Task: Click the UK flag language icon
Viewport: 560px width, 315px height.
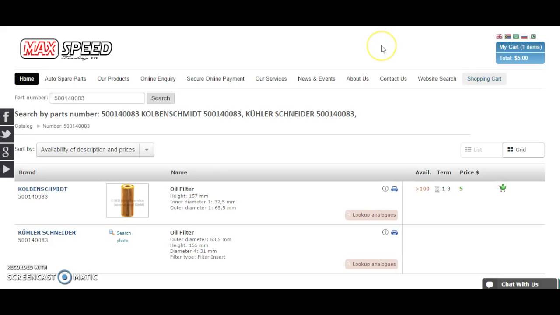Action: [x=499, y=37]
